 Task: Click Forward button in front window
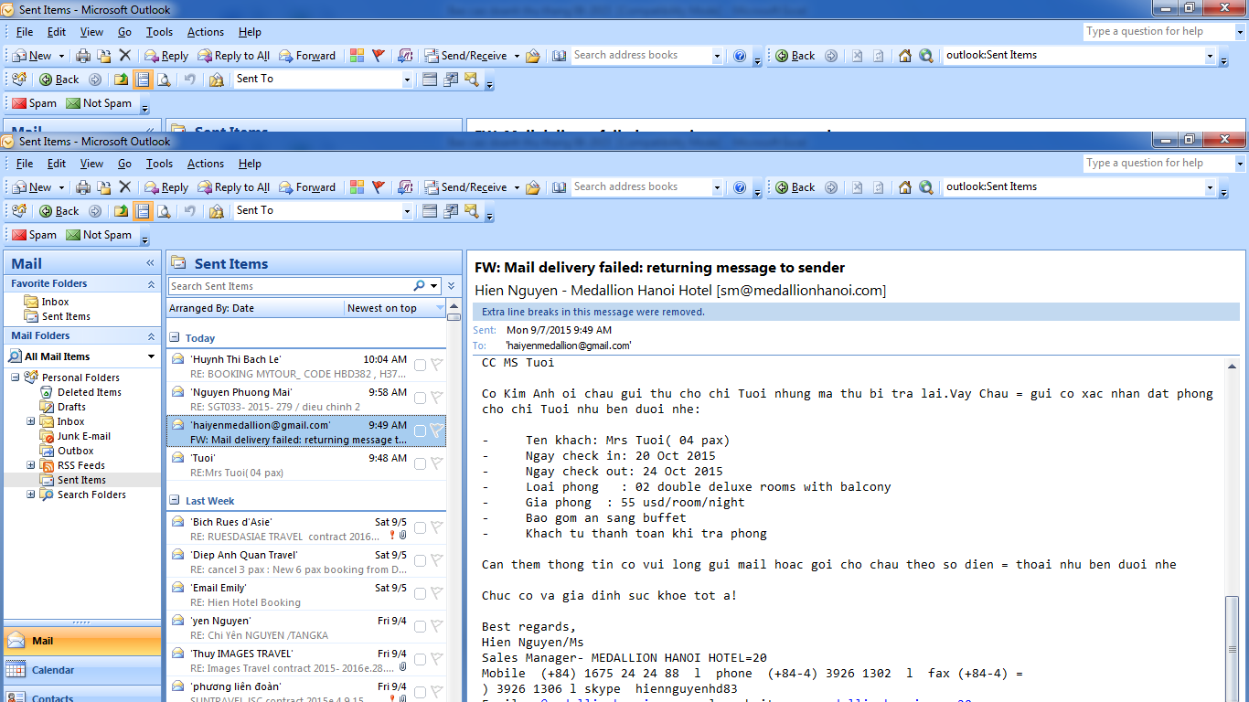(307, 187)
